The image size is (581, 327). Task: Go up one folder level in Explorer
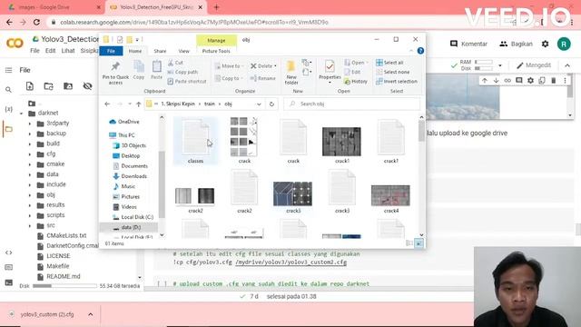[x=138, y=104]
